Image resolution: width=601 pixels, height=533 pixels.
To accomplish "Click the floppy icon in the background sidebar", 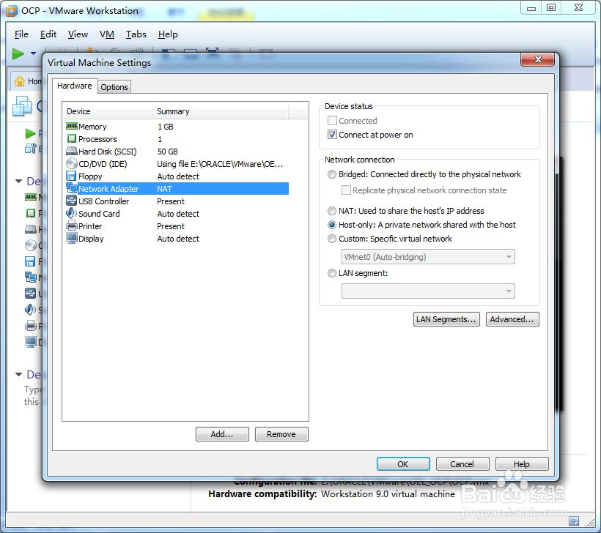I will (30, 261).
